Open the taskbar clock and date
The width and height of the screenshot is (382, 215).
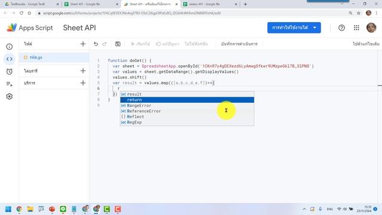364,209
